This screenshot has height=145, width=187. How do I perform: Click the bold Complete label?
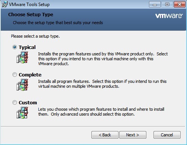tap(30, 75)
